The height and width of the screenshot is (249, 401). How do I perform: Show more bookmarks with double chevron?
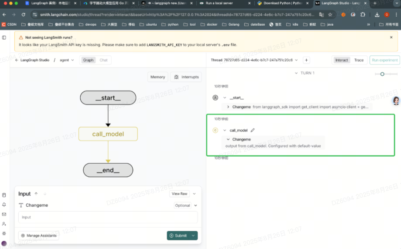click(x=368, y=24)
